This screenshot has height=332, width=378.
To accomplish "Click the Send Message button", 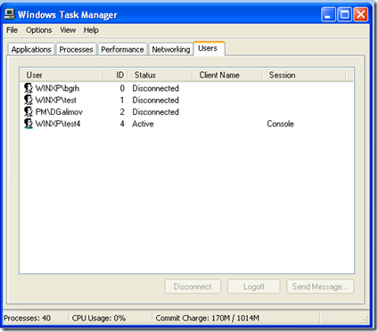I will coord(320,287).
